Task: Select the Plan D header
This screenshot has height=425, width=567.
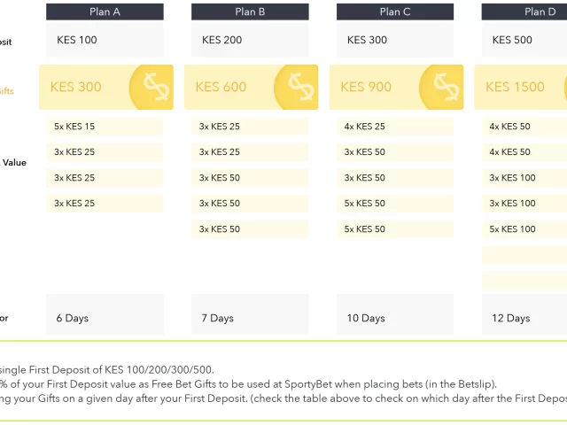Action: click(524, 12)
